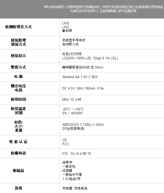Screen dimensions: 164x193
Task: Click the accessory item 一套皮包
Action: [69, 166]
